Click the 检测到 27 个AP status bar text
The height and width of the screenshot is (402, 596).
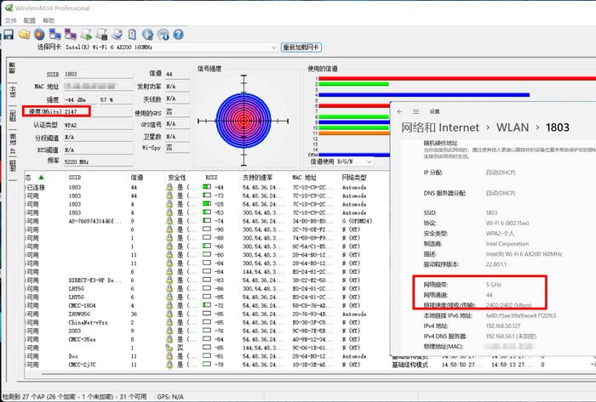point(75,396)
